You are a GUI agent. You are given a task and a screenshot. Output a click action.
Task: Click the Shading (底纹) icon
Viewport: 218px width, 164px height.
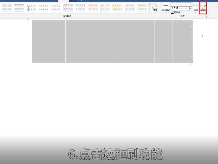click(155, 5)
